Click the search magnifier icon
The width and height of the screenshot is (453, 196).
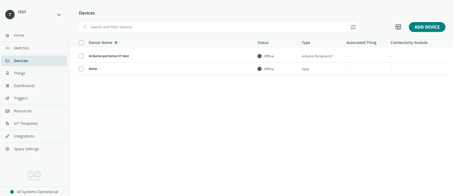pos(85,27)
